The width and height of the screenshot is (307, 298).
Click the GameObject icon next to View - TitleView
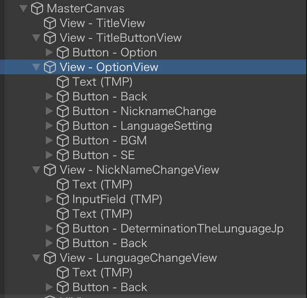pyautogui.click(x=50, y=23)
